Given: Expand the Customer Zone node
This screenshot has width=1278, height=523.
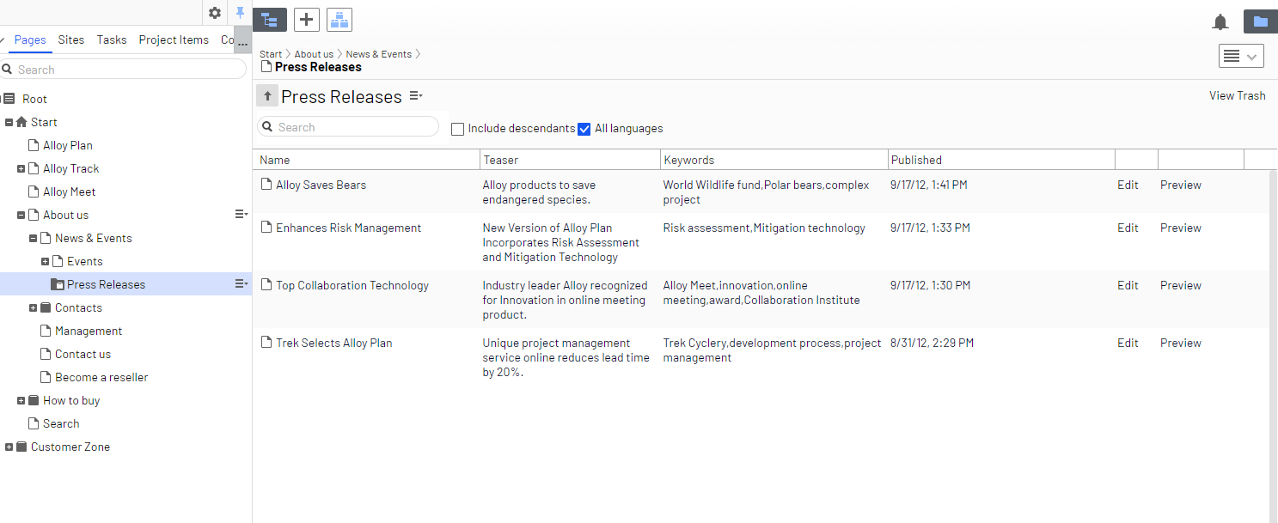Looking at the screenshot, I should (x=9, y=447).
